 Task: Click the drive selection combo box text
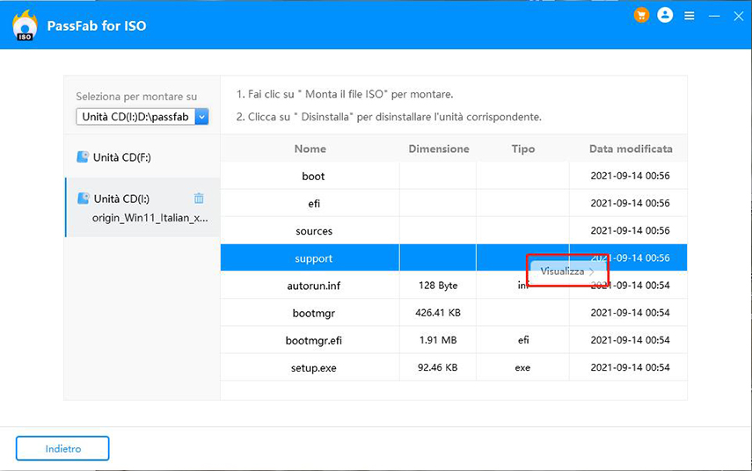click(x=135, y=116)
